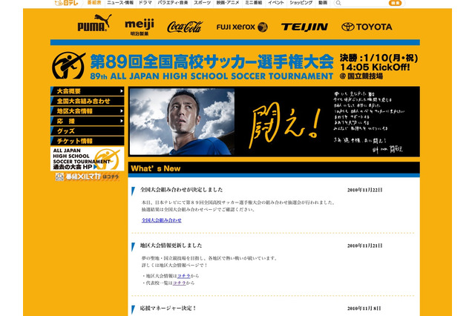Click the magnifier icon in search box
The height and width of the screenshot is (316, 475).
pyautogui.click(x=338, y=3)
